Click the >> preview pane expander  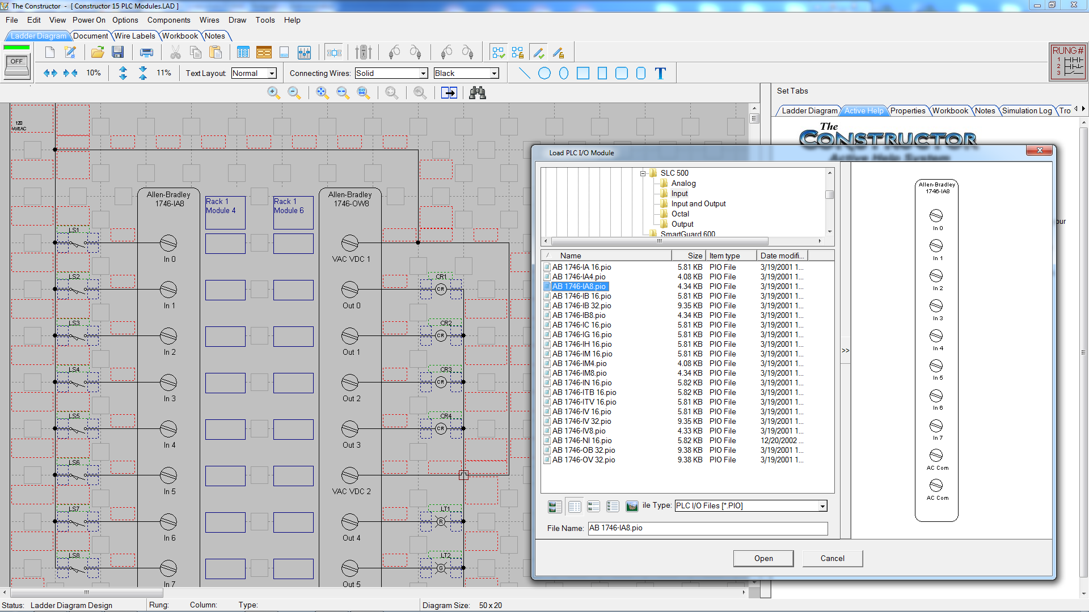click(845, 351)
